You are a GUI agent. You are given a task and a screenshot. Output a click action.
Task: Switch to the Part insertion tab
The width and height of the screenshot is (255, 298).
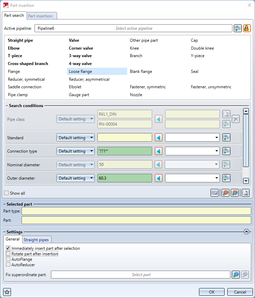(42, 16)
